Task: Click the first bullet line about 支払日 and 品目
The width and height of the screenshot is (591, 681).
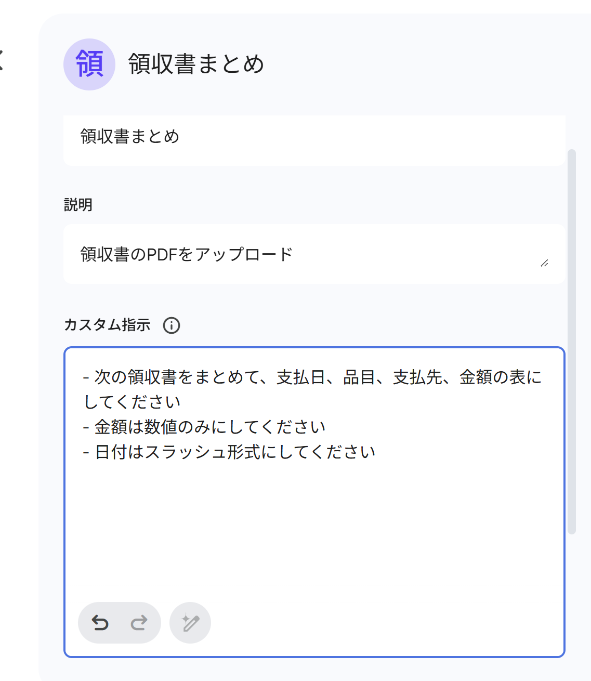Action: tap(312, 377)
